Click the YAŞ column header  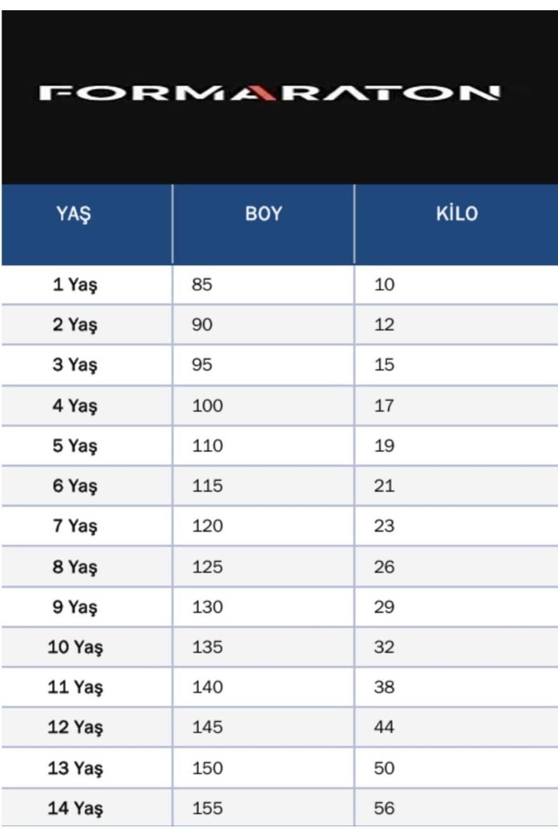[x=73, y=214]
